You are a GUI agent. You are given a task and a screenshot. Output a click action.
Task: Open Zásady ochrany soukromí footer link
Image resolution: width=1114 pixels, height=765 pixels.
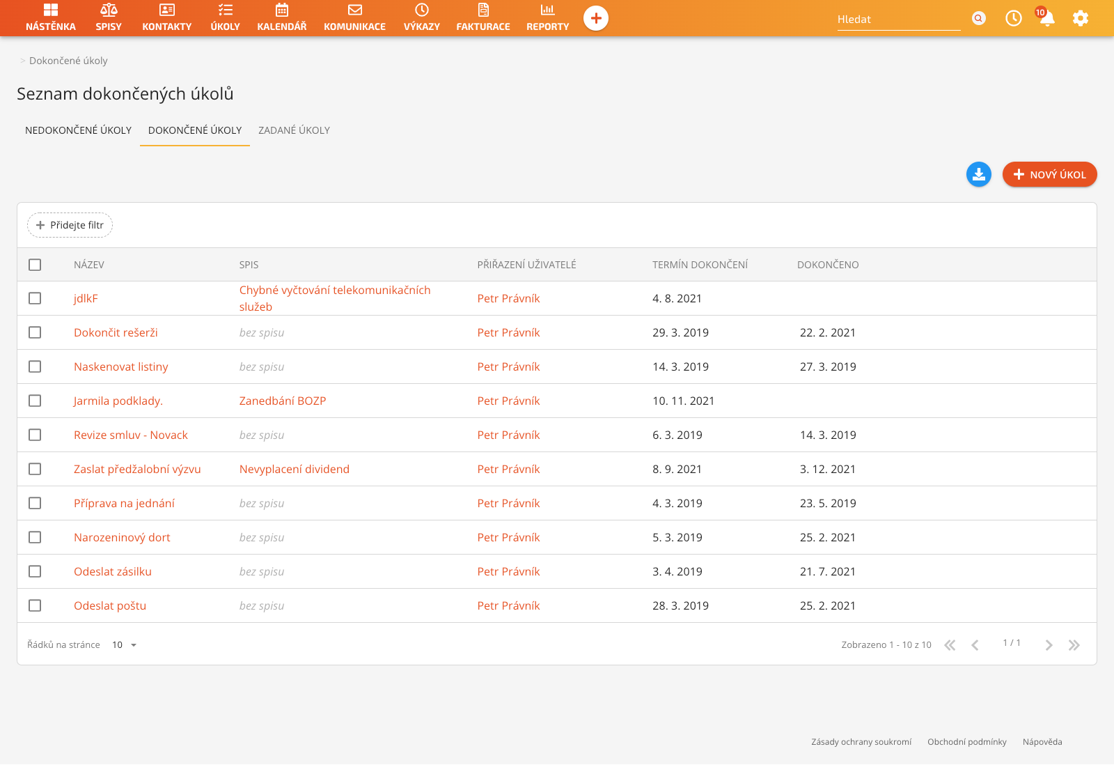tap(861, 742)
